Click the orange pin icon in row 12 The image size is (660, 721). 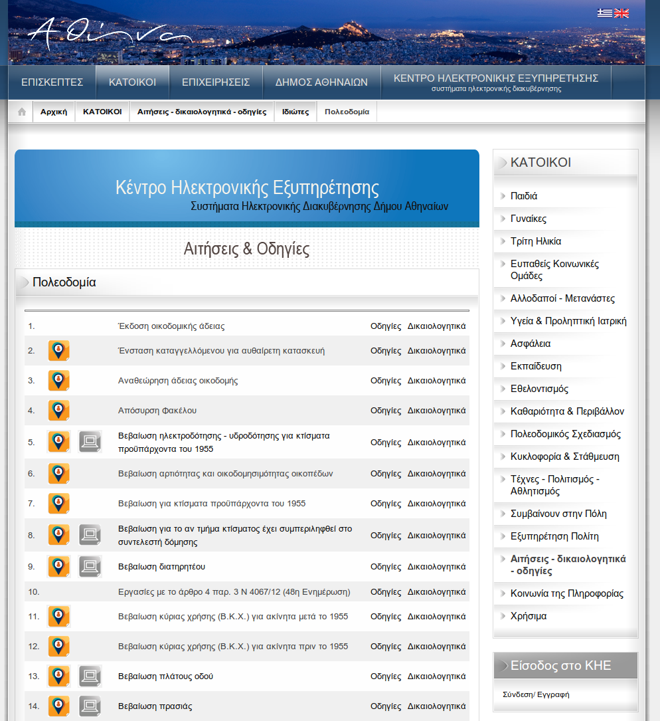point(59,647)
